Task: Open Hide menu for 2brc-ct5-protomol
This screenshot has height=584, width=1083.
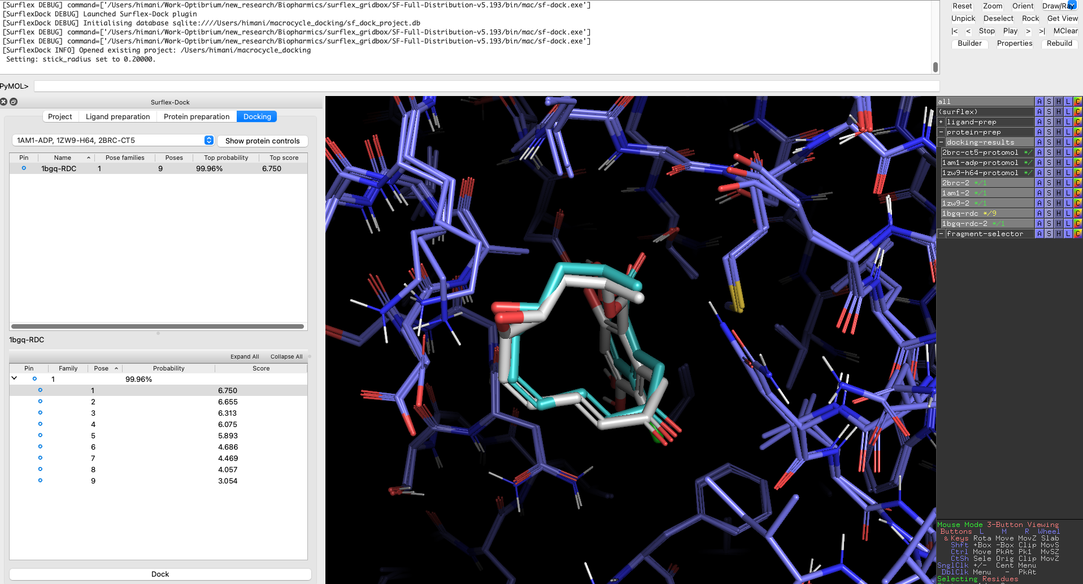Action: [x=1058, y=152]
